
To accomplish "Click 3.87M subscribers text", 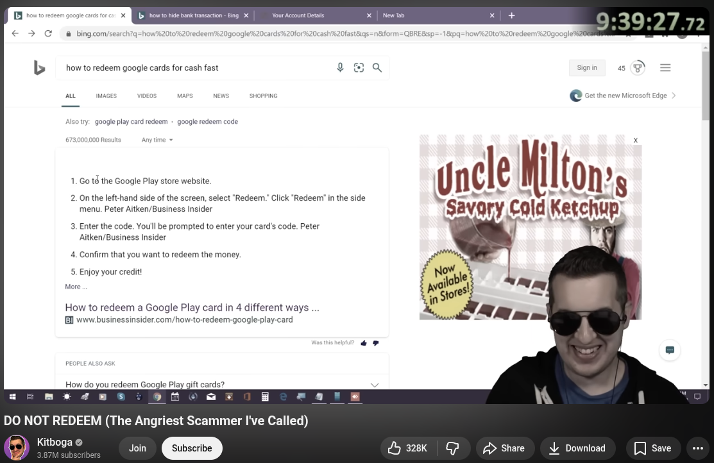I will [x=69, y=455].
